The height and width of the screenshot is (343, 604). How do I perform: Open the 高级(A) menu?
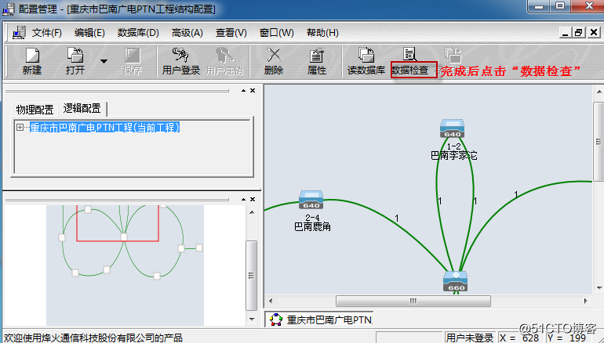[x=187, y=33]
